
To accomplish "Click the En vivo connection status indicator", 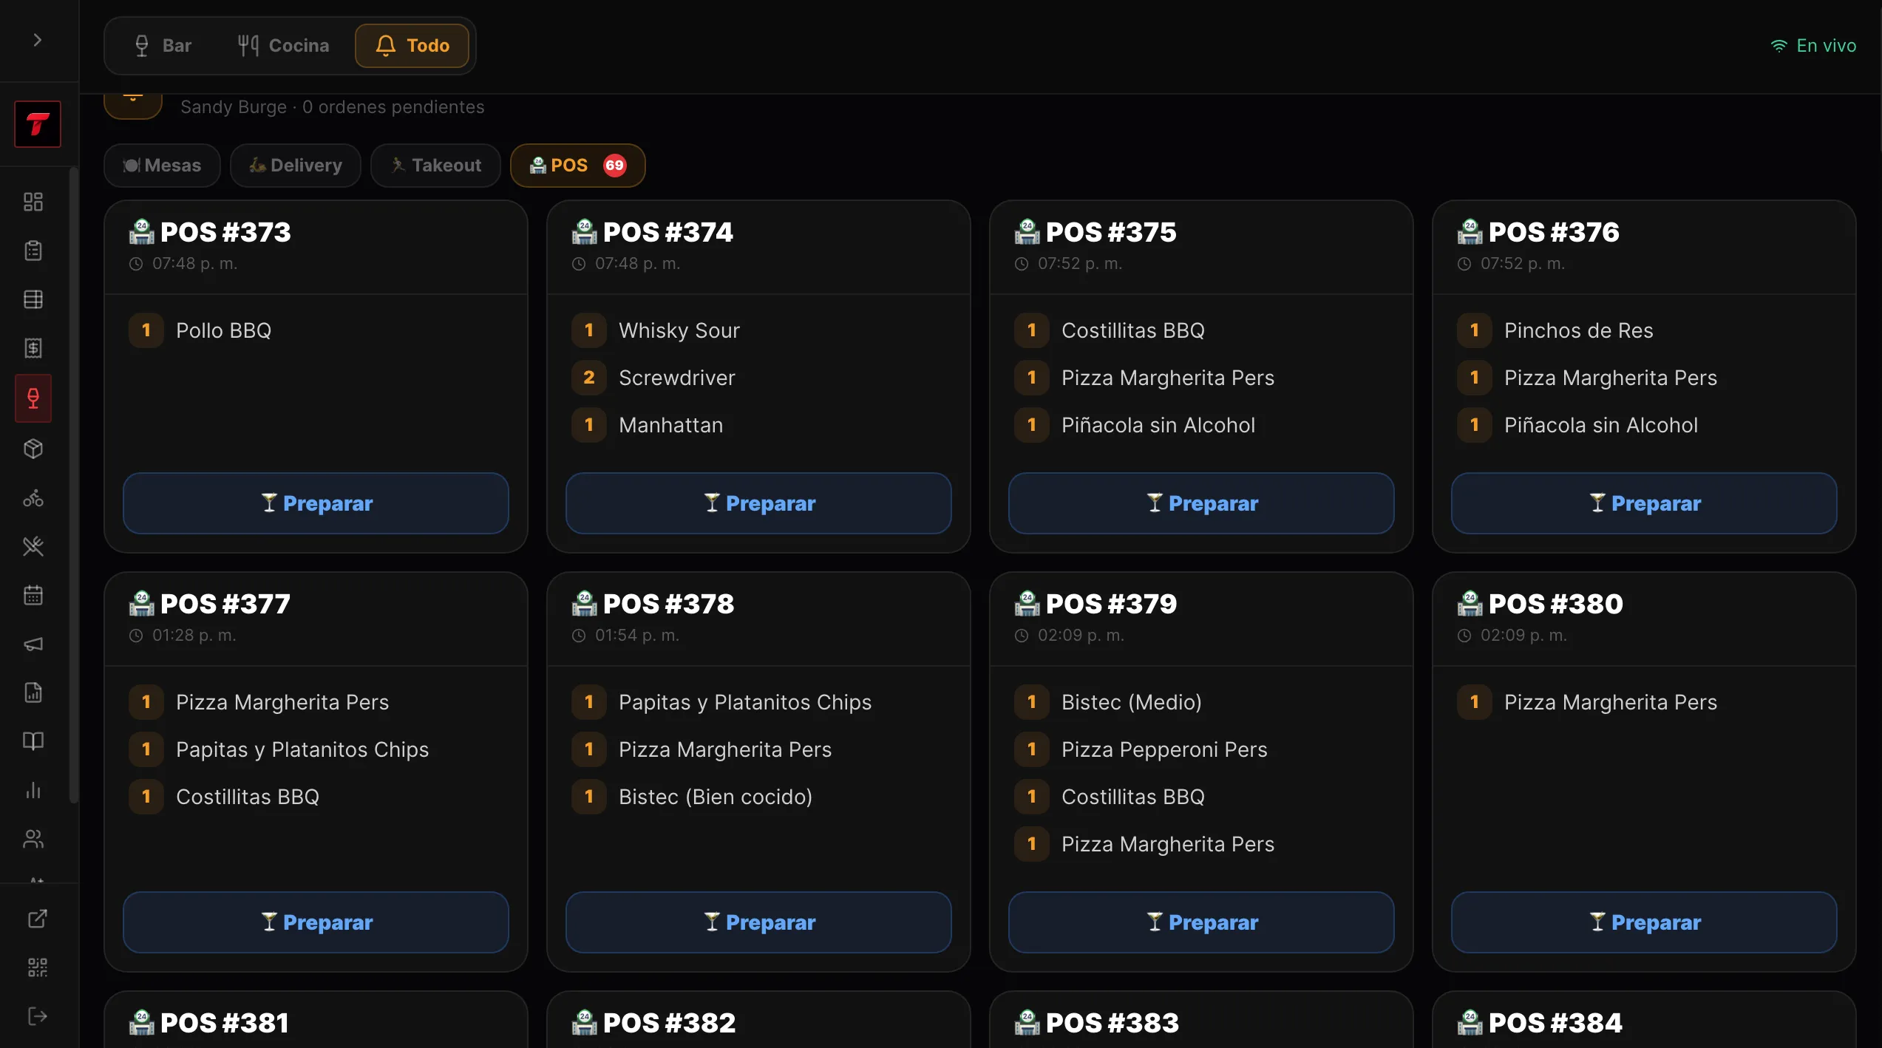I will click(x=1813, y=46).
